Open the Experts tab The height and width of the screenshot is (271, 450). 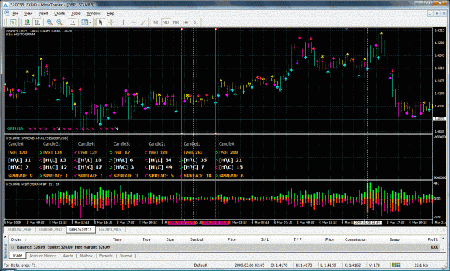pos(106,256)
